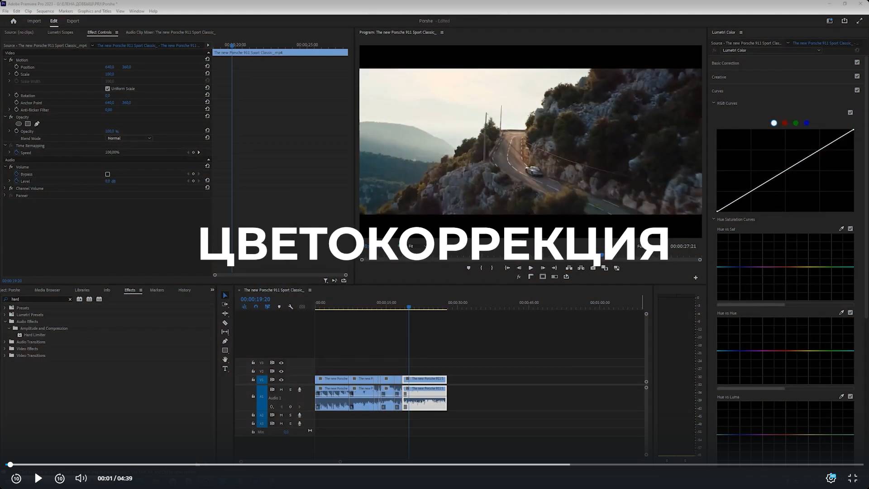
Task: Open the Blend Mode Normal dropdown
Action: [x=129, y=138]
